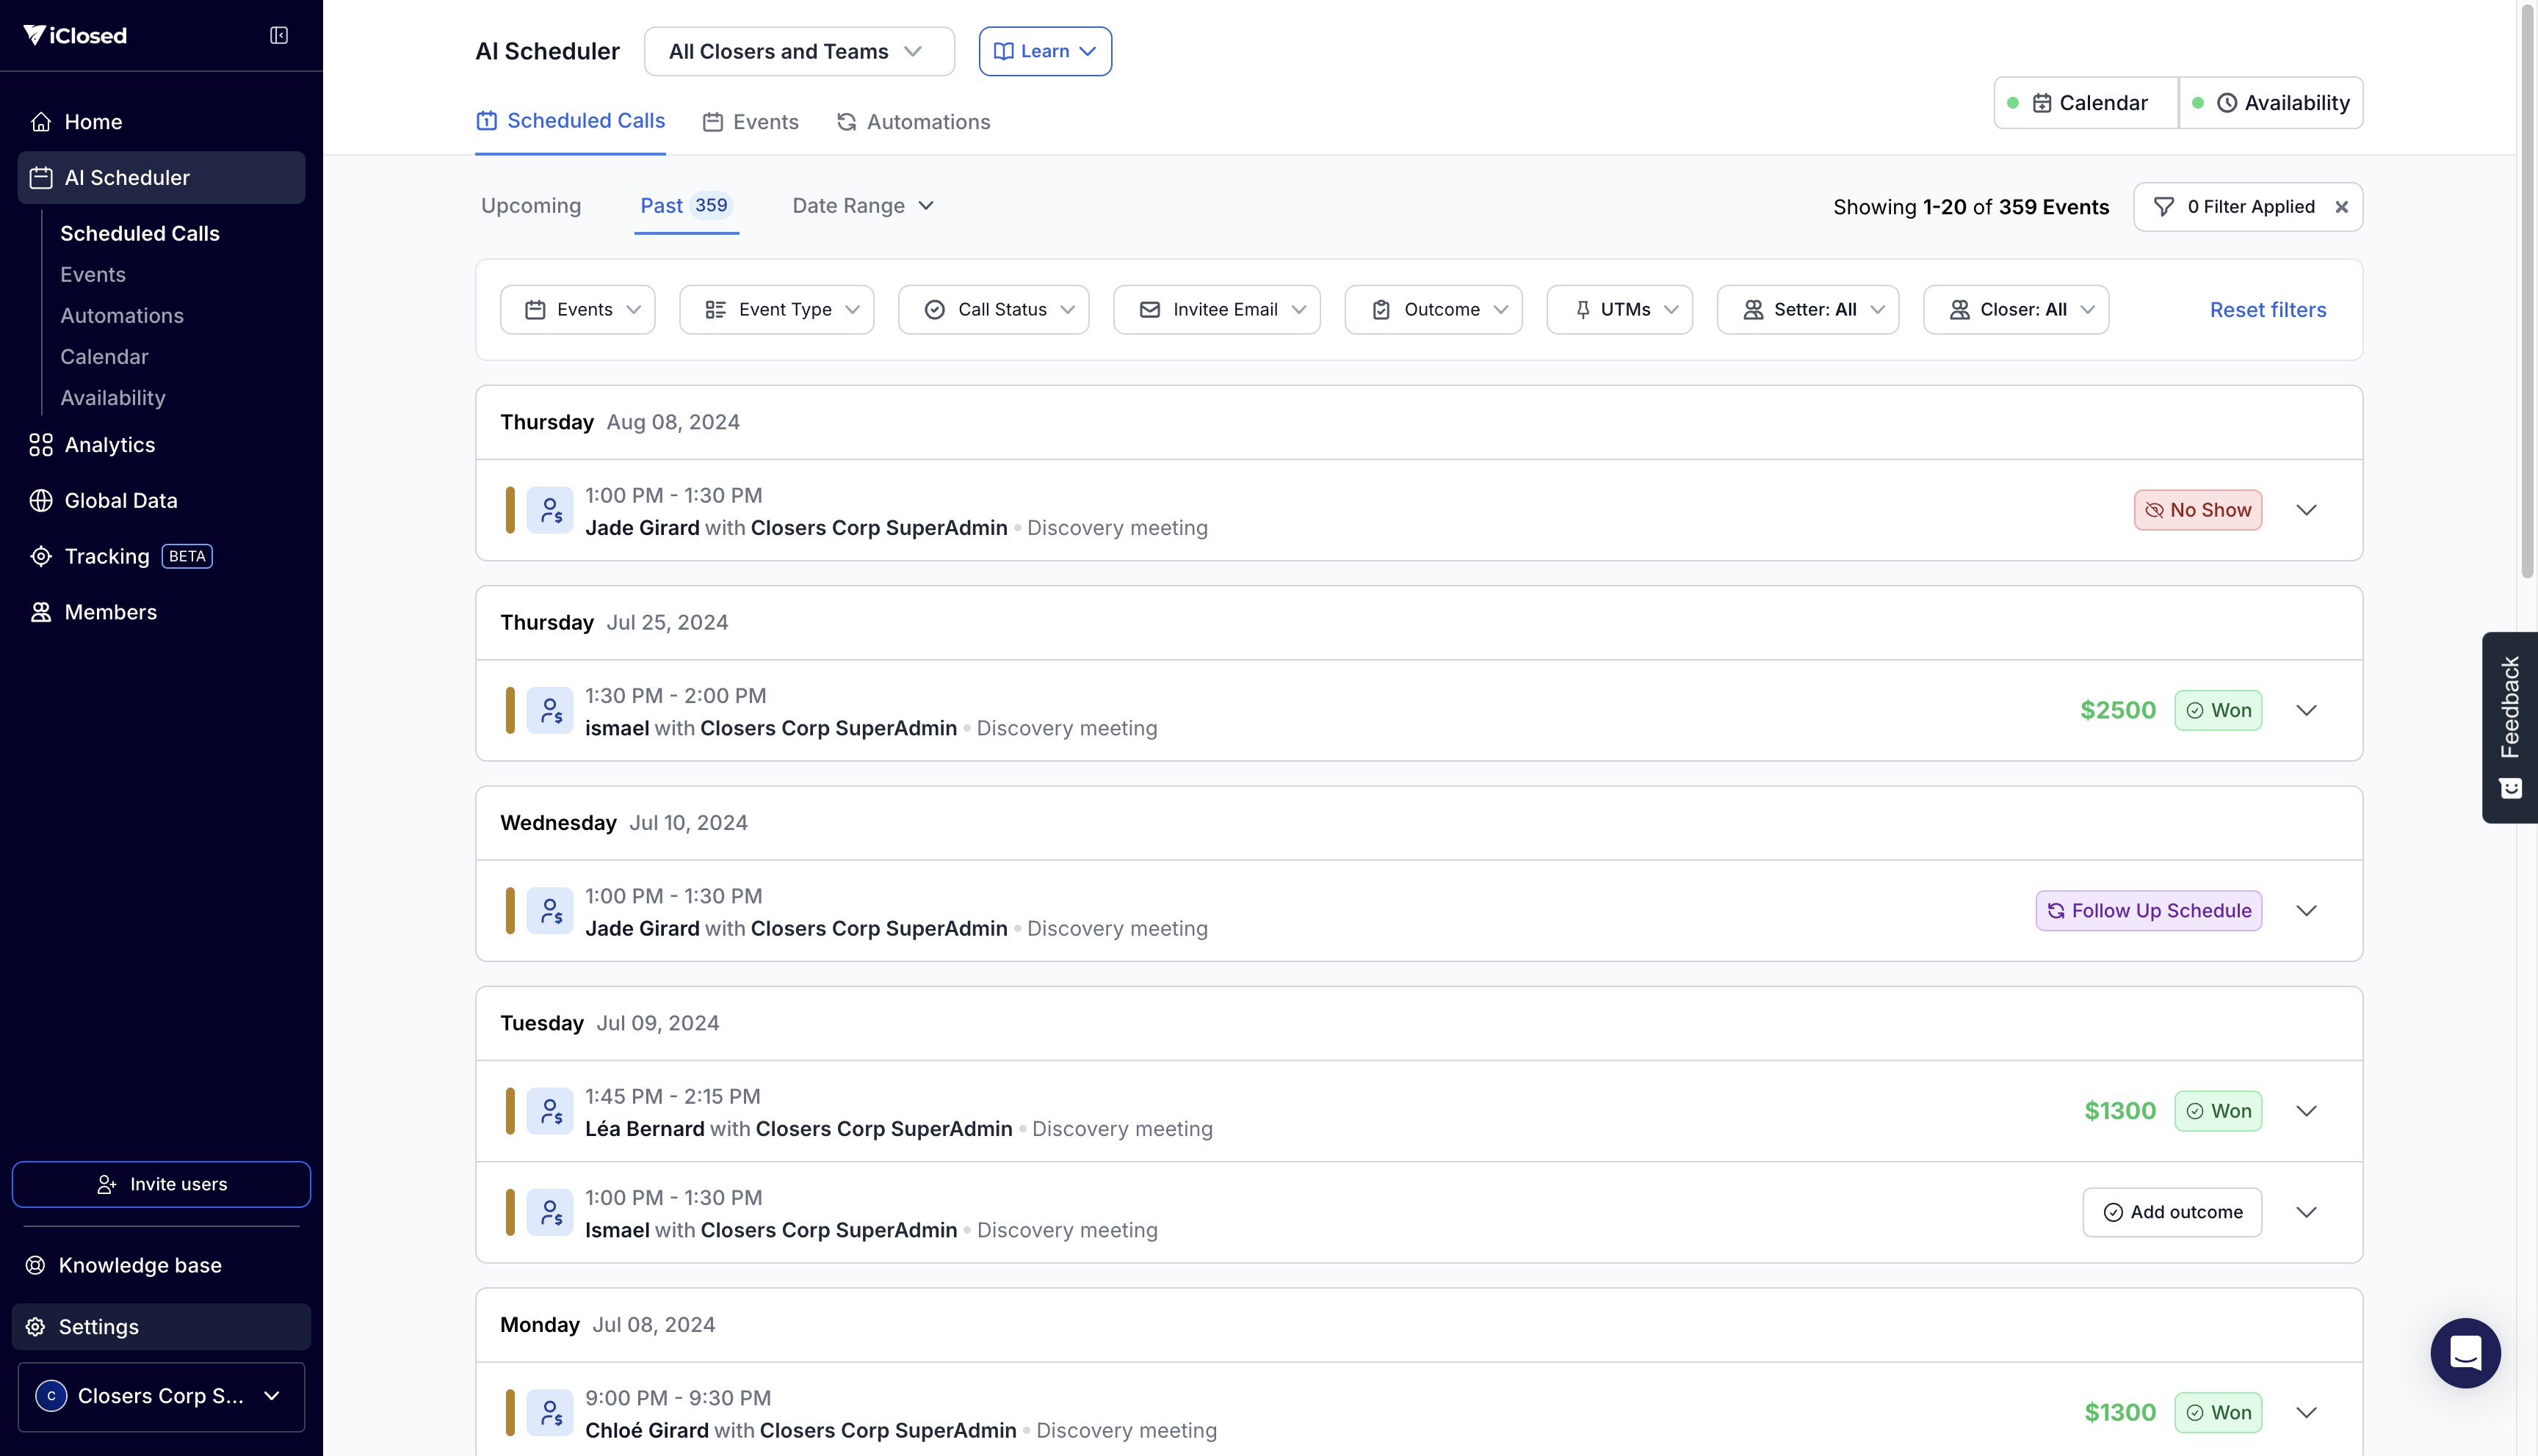Toggle the Calendar connection button

pyautogui.click(x=2087, y=103)
